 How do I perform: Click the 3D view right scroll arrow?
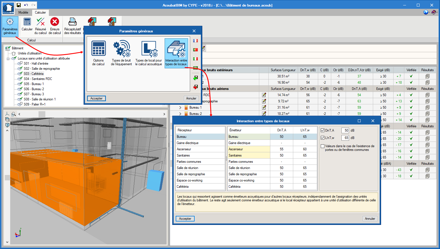tap(164, 114)
